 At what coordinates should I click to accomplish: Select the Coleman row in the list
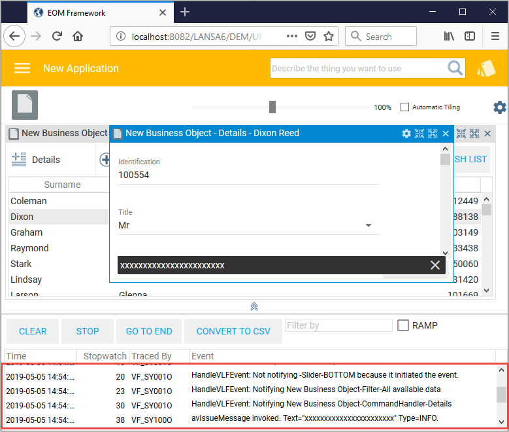59,201
